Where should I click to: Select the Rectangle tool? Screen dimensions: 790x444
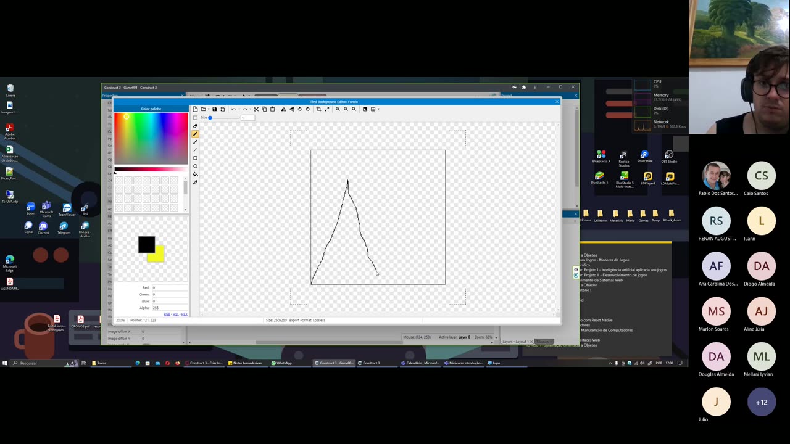tap(195, 158)
